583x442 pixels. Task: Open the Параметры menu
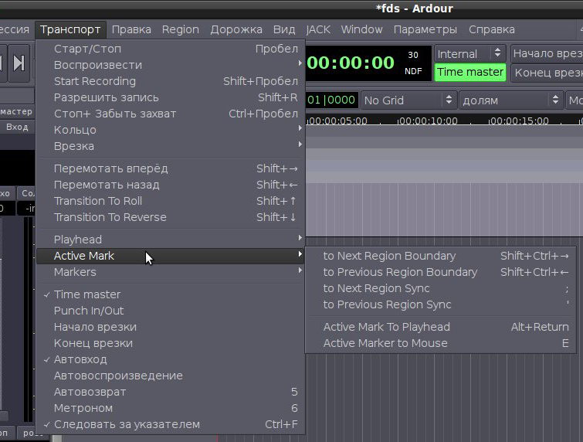coord(425,30)
